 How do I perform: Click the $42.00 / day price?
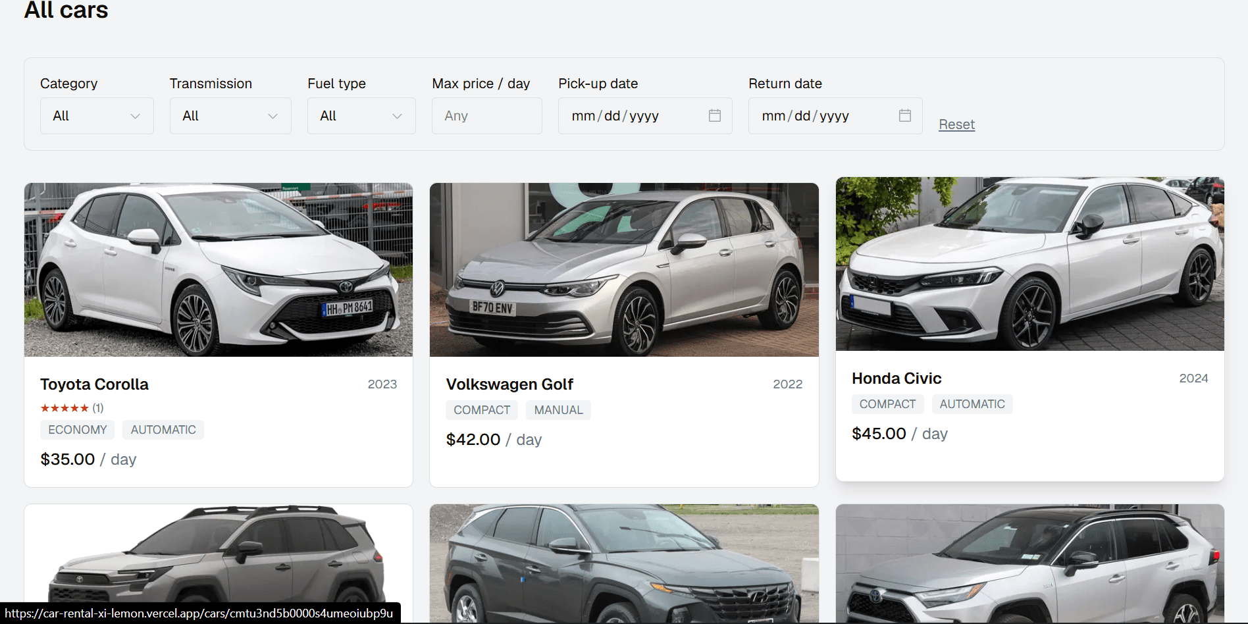494,440
